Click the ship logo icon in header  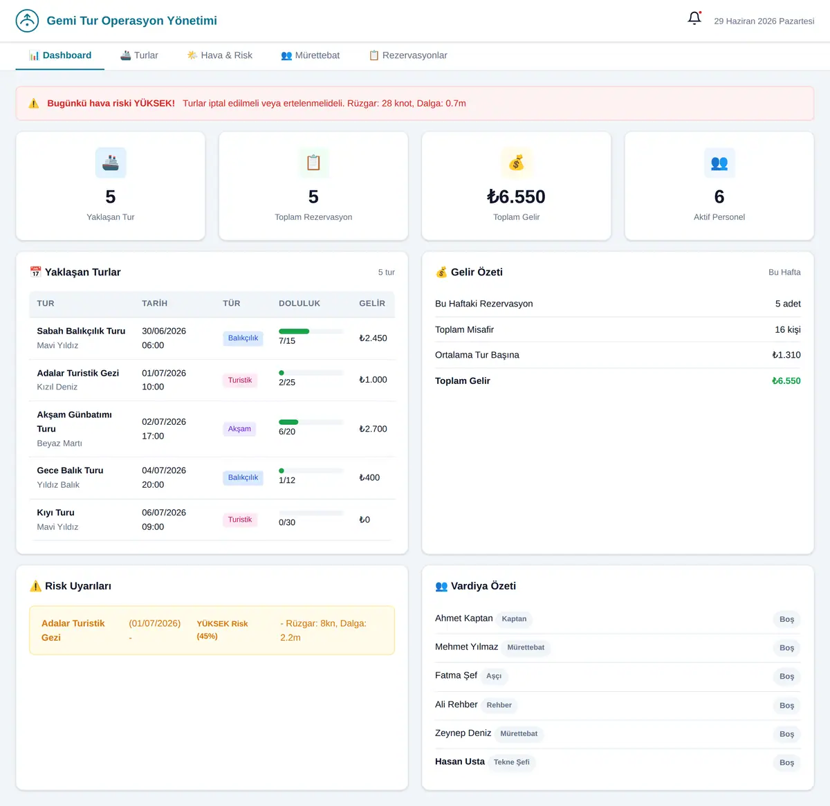[x=27, y=21]
